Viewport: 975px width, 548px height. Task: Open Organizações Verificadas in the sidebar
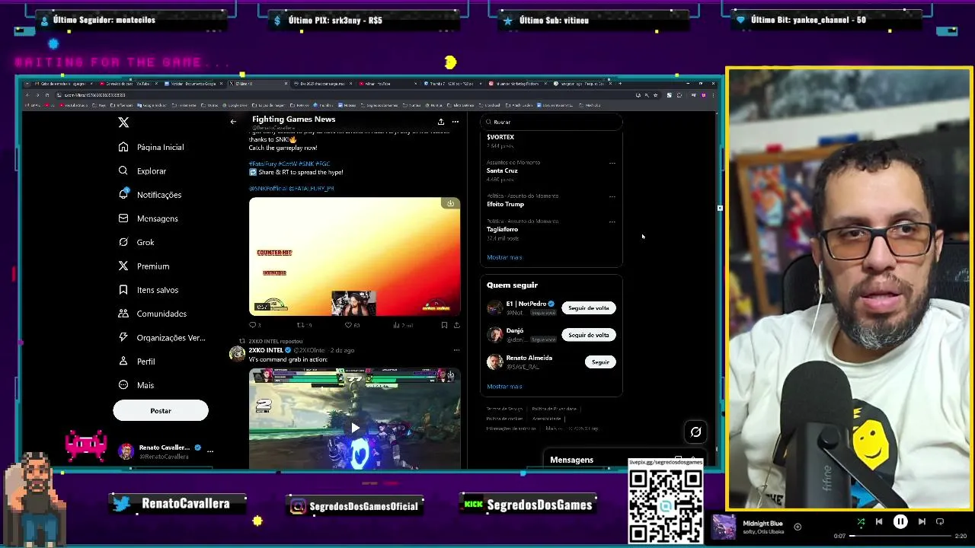pos(162,337)
